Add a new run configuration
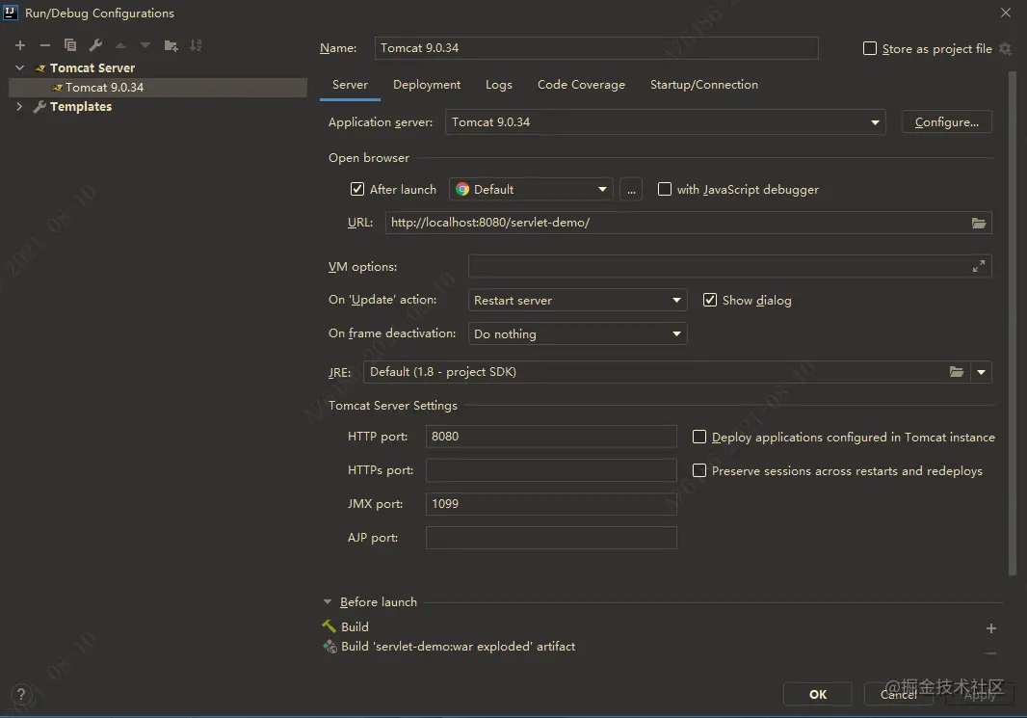 coord(20,45)
